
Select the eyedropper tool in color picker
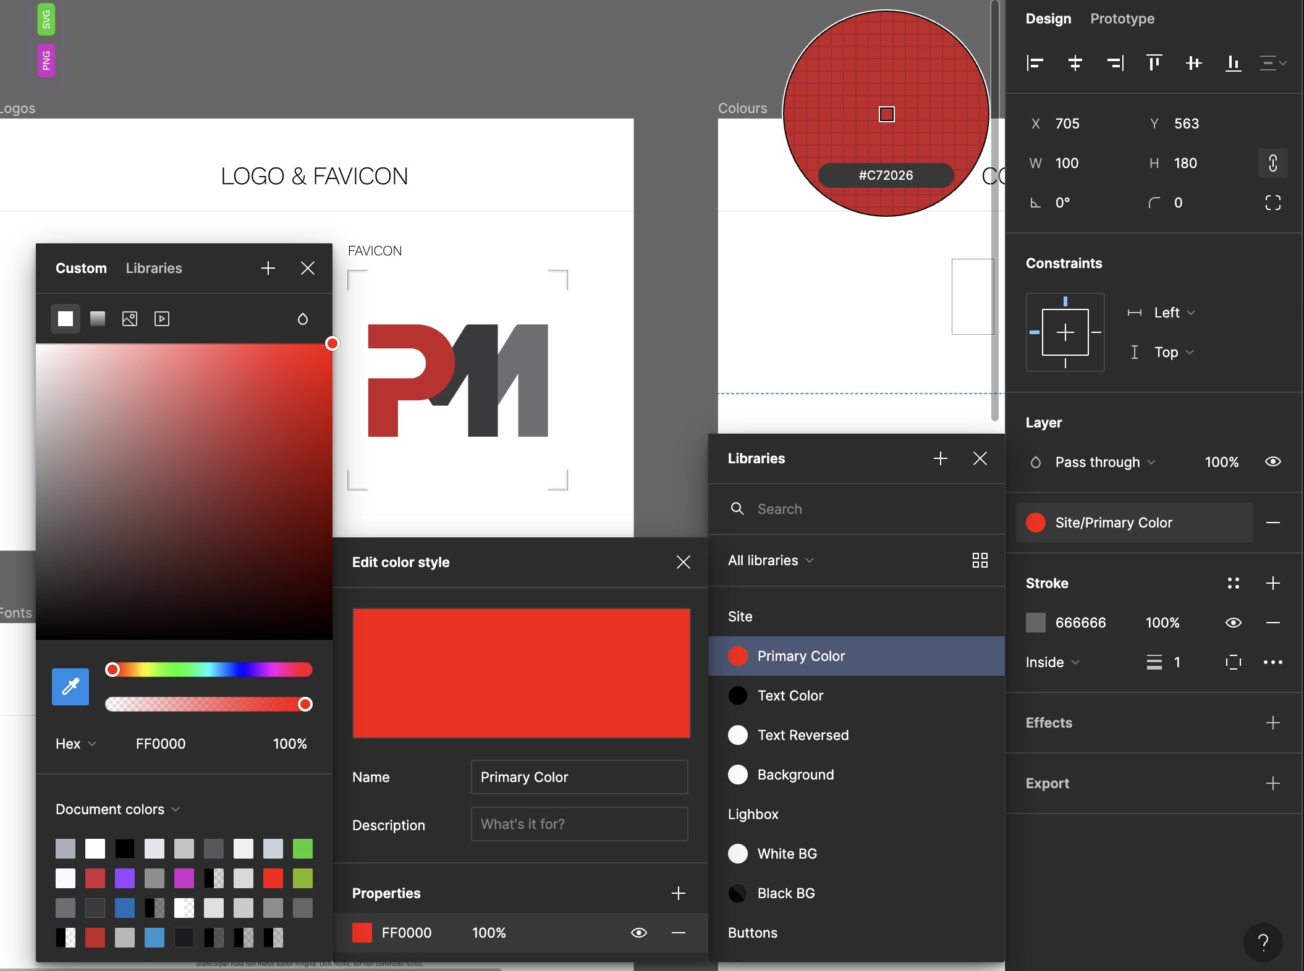pyautogui.click(x=70, y=686)
